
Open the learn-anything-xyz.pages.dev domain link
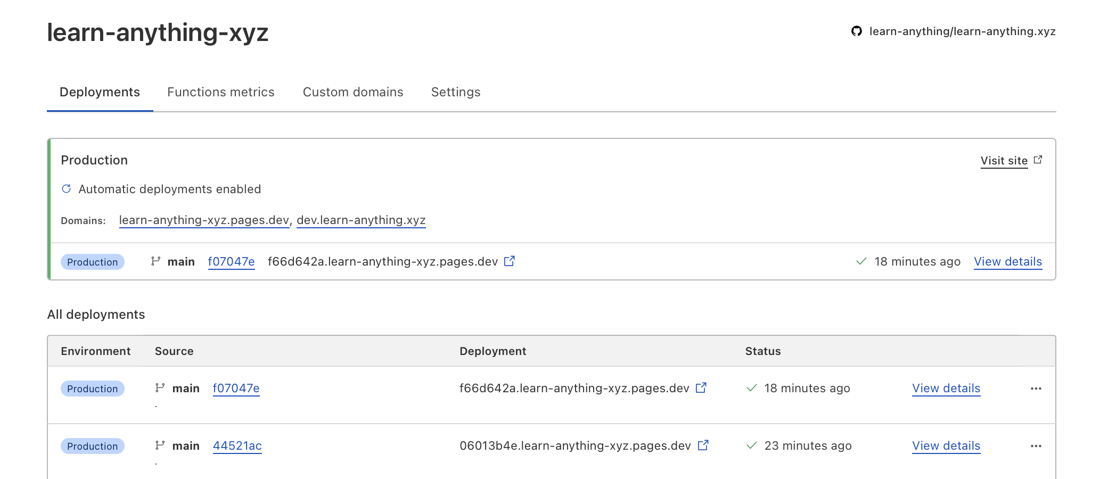204,220
